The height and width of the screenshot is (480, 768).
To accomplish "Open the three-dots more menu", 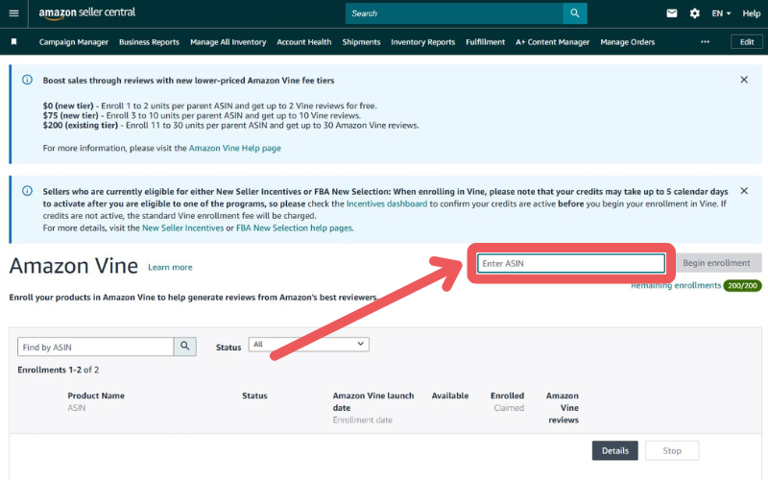I will [706, 42].
